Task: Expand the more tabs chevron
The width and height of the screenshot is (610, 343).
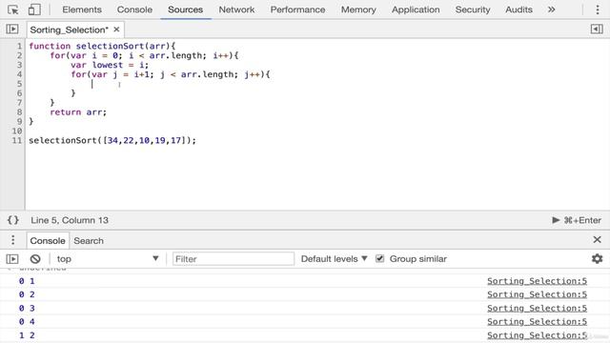Action: point(551,10)
